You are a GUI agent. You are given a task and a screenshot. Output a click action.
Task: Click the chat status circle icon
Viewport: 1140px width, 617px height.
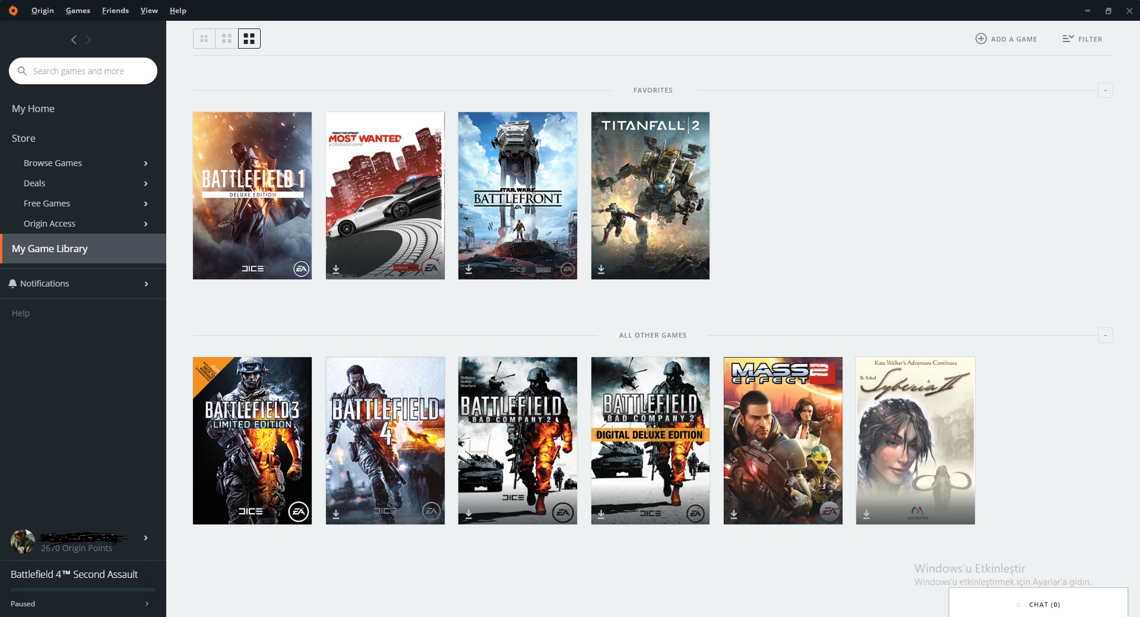1018,605
